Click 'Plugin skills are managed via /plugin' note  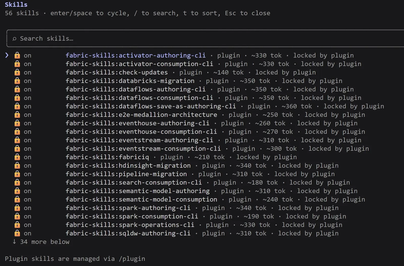pos(75,259)
